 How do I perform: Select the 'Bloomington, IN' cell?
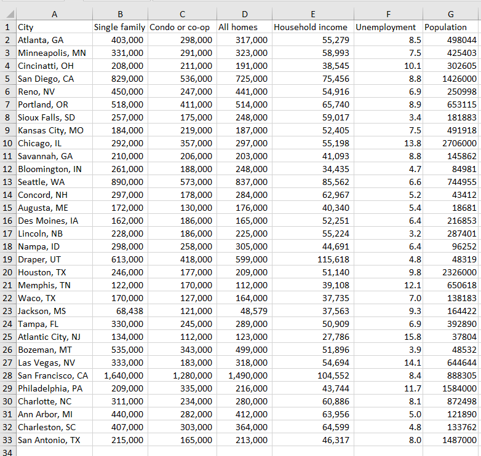tap(54, 169)
